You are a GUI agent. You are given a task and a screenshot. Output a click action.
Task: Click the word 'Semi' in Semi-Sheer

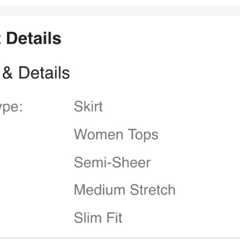[x=91, y=162]
